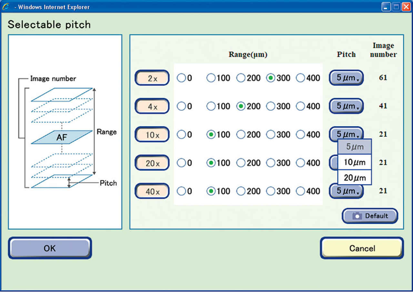This screenshot has height=292, width=413.
Task: Maximize the Internet Explorer window
Action: tap(396, 7)
